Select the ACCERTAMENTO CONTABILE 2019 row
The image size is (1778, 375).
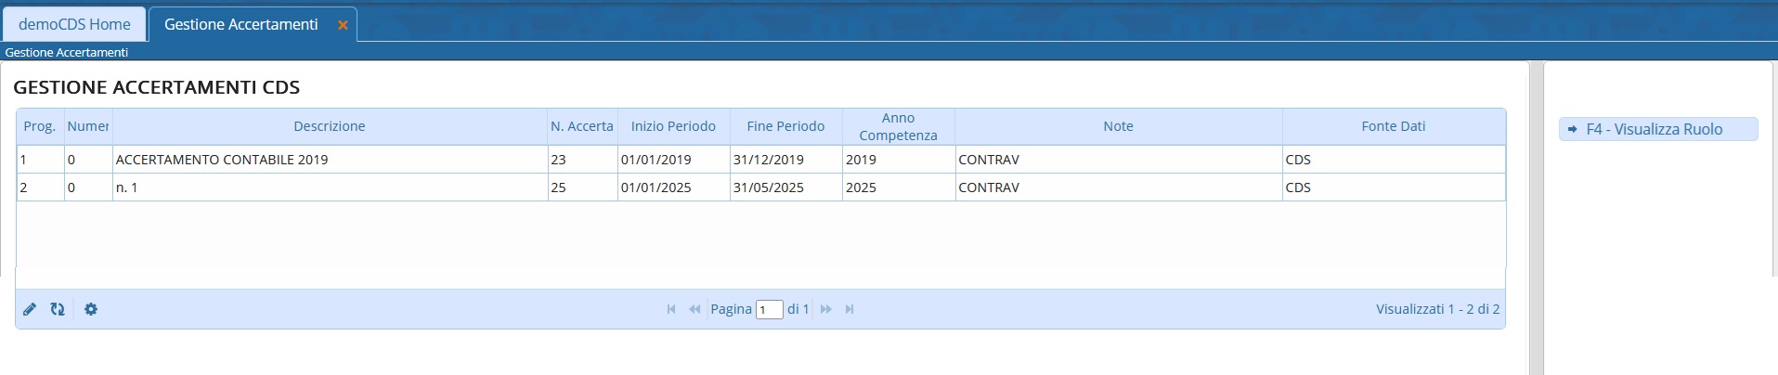click(222, 160)
